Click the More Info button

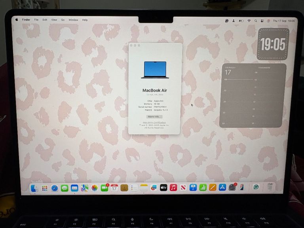click(154, 117)
